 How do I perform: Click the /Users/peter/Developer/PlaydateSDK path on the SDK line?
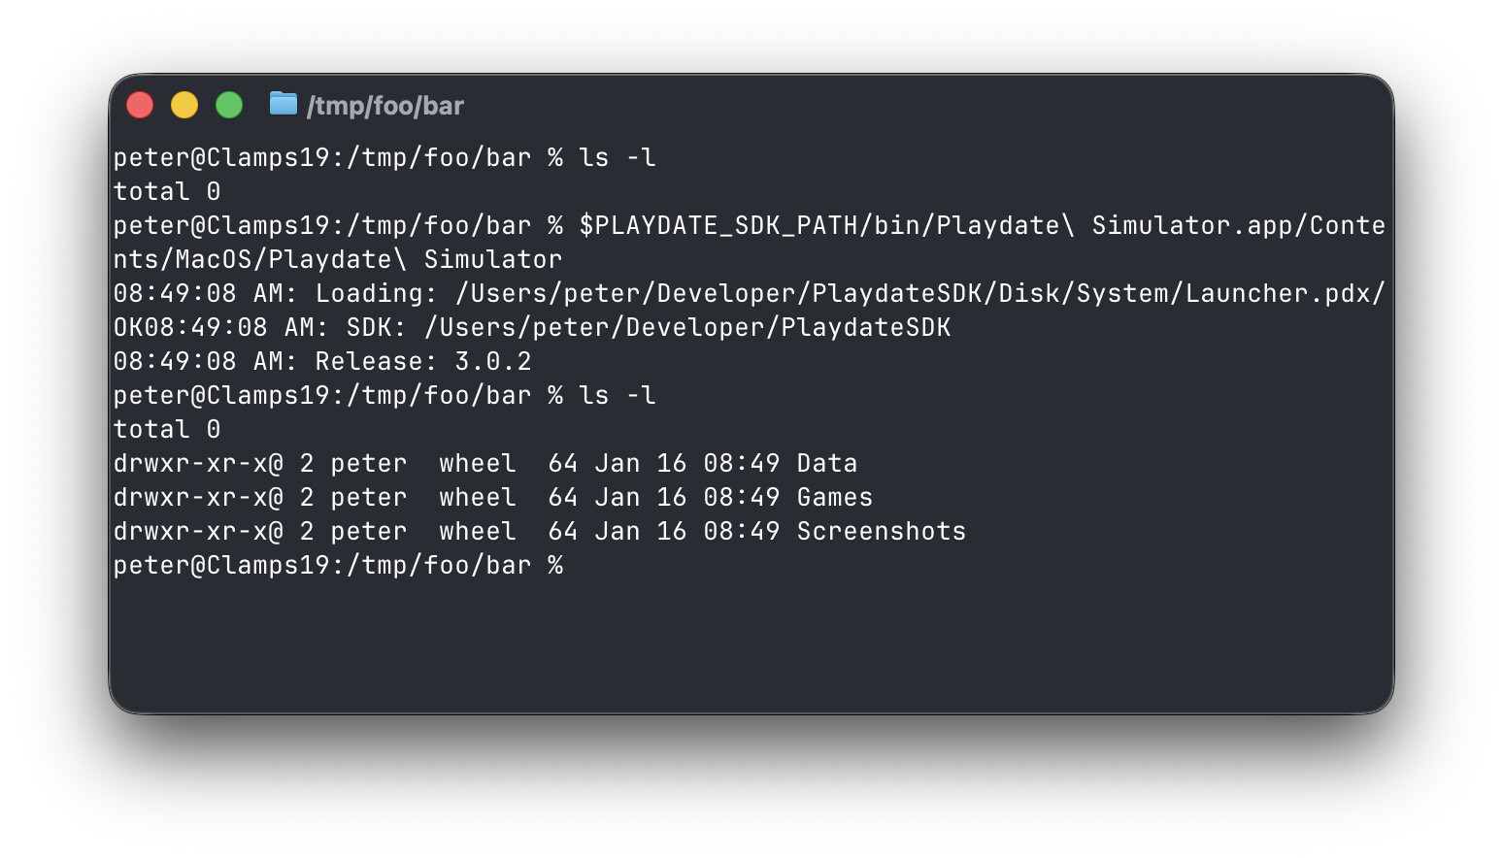point(687,327)
